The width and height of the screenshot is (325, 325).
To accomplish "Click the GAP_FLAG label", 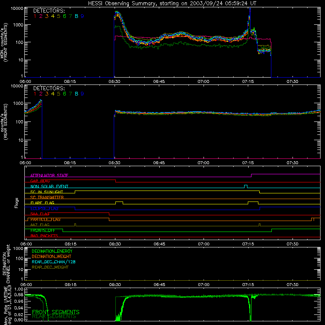I will pos(40,181).
